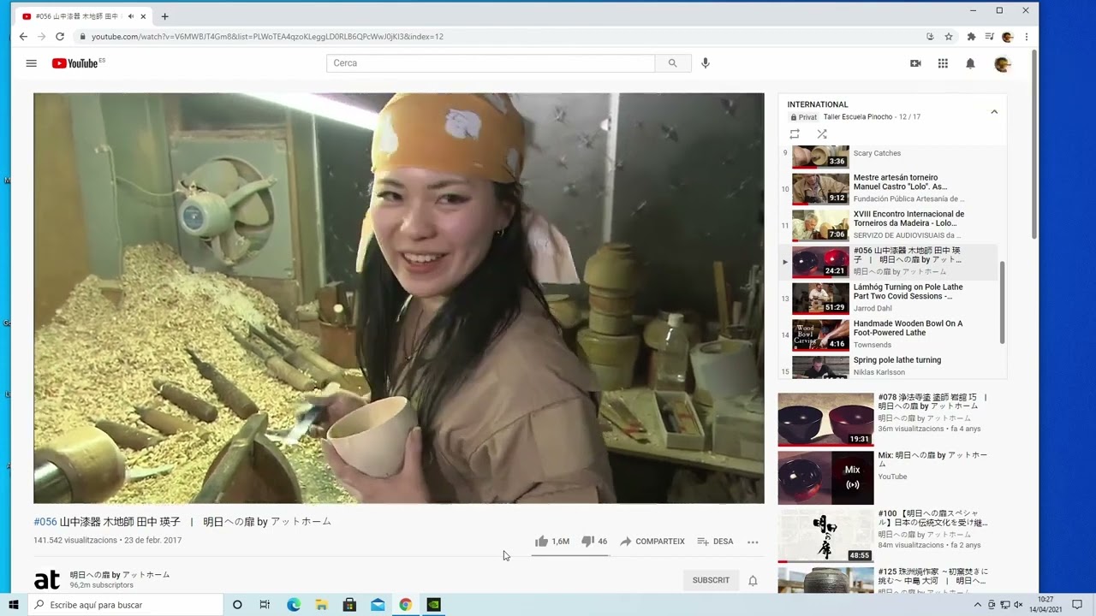The width and height of the screenshot is (1096, 616).
Task: Open the Mix playlist thumbnail
Action: [825, 477]
